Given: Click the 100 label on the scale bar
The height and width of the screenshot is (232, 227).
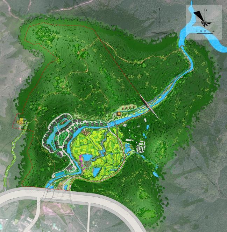Looking at the screenshot, I should pos(213,31).
